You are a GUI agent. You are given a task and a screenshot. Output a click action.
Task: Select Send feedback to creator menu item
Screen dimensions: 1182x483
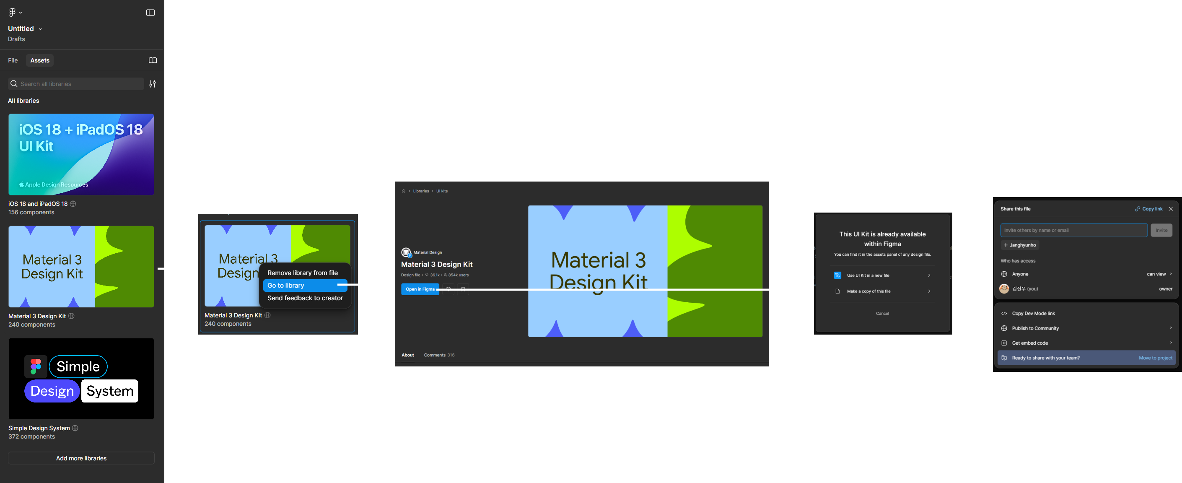click(x=305, y=297)
